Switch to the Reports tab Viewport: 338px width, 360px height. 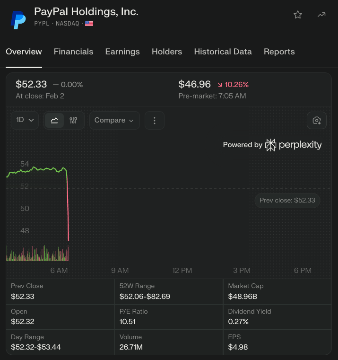pos(279,52)
